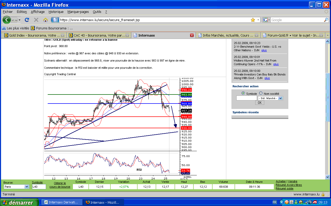
Task: Click the forward navigation arrow button
Action: click(x=14, y=20)
